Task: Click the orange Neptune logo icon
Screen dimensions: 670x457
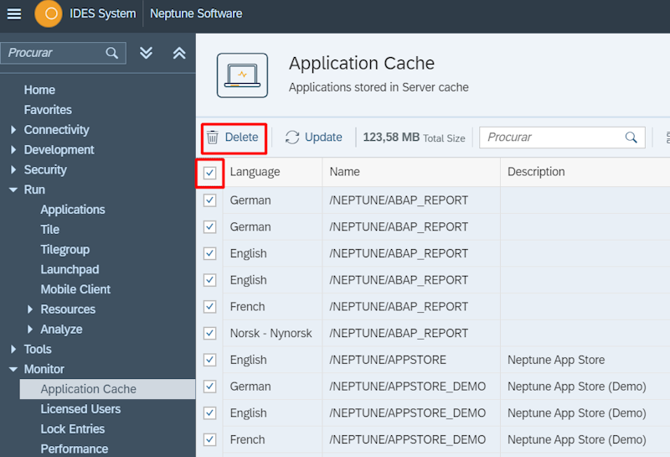Action: tap(49, 13)
